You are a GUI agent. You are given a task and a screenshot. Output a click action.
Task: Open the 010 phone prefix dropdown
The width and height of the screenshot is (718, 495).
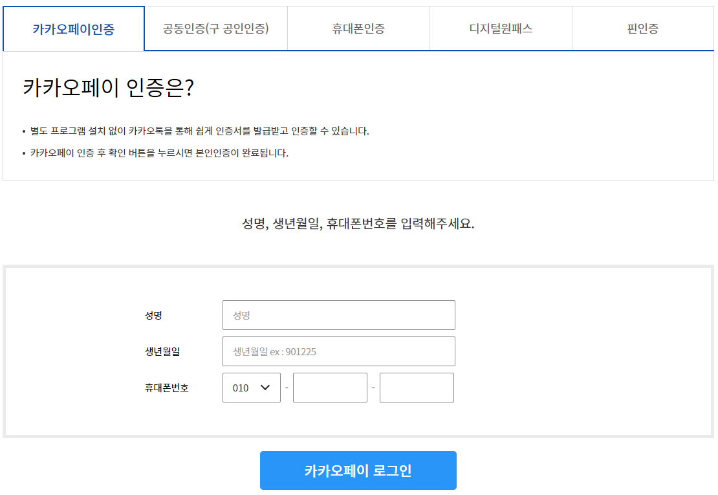(x=252, y=388)
